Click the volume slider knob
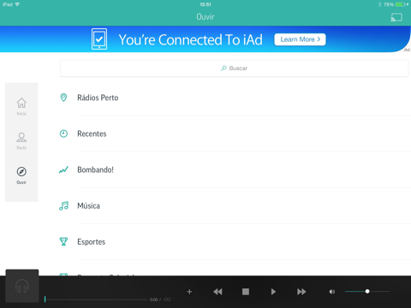Screen dimensions: 411x308 point(367,291)
